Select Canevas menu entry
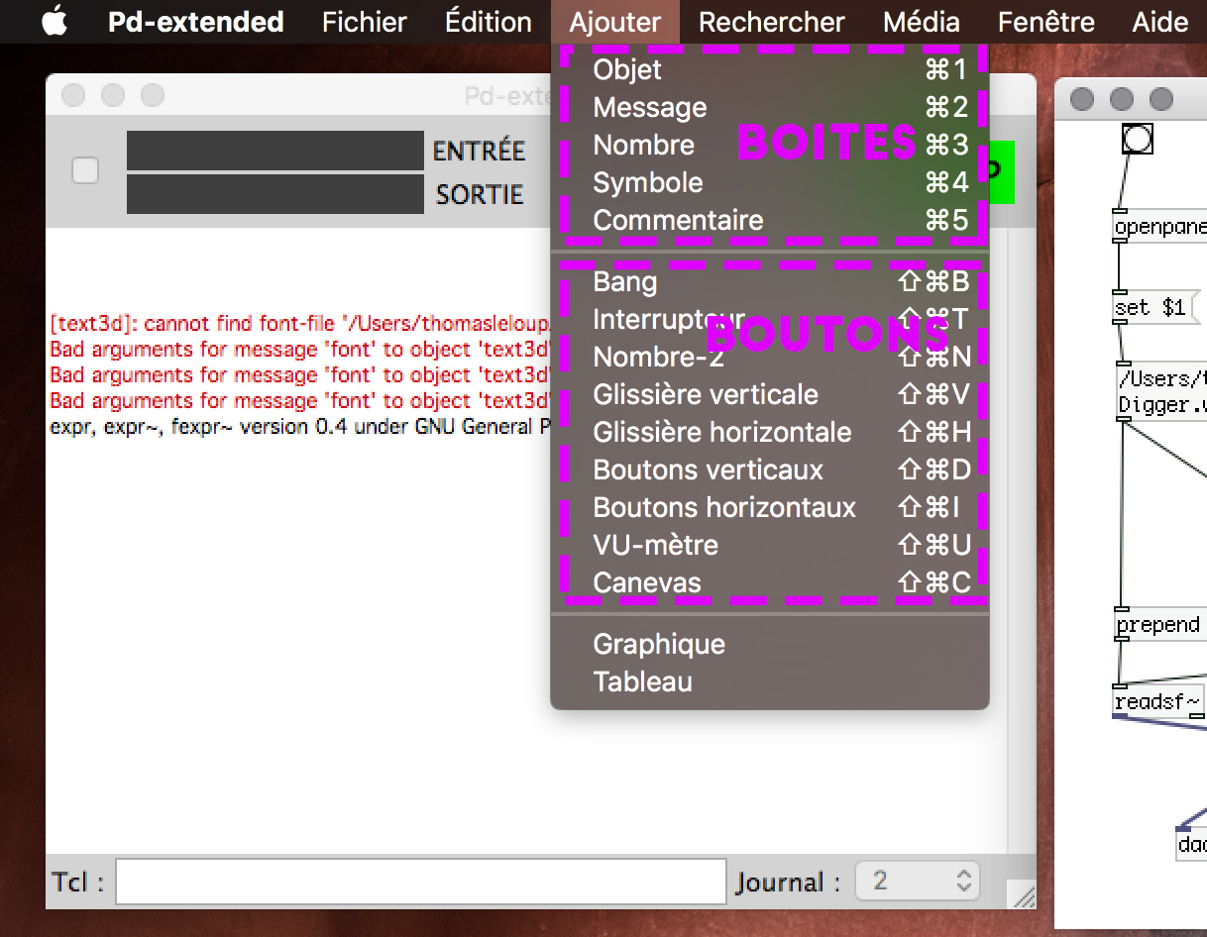1207x937 pixels. click(646, 583)
